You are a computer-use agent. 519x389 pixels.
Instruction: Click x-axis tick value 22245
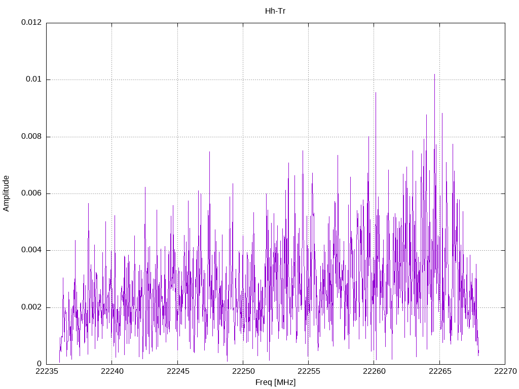point(177,371)
